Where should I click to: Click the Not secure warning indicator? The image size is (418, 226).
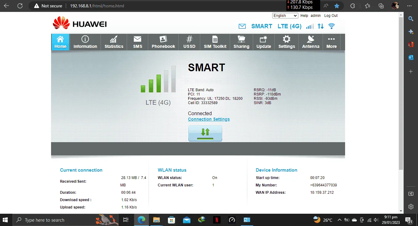tap(48, 6)
